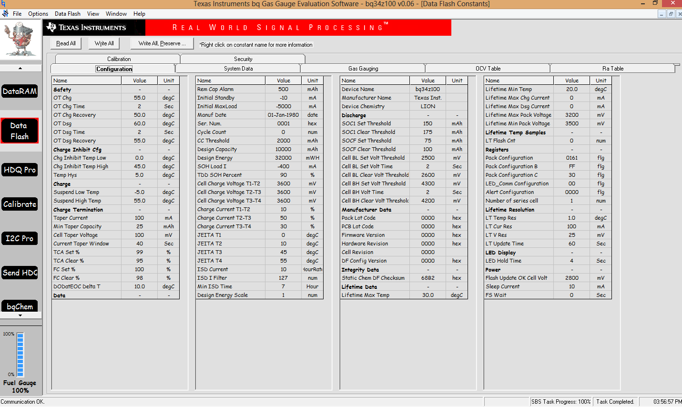This screenshot has width=682, height=407.
Task: Click the Task Completed status field
Action: click(x=615, y=402)
